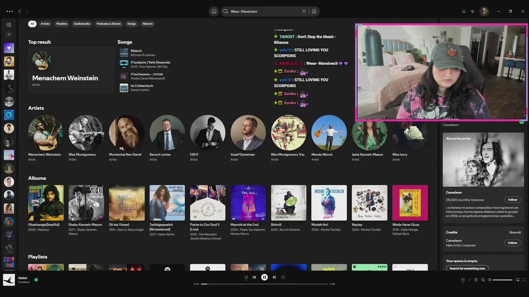Follow Cameleon in Credits section

[x=512, y=243]
